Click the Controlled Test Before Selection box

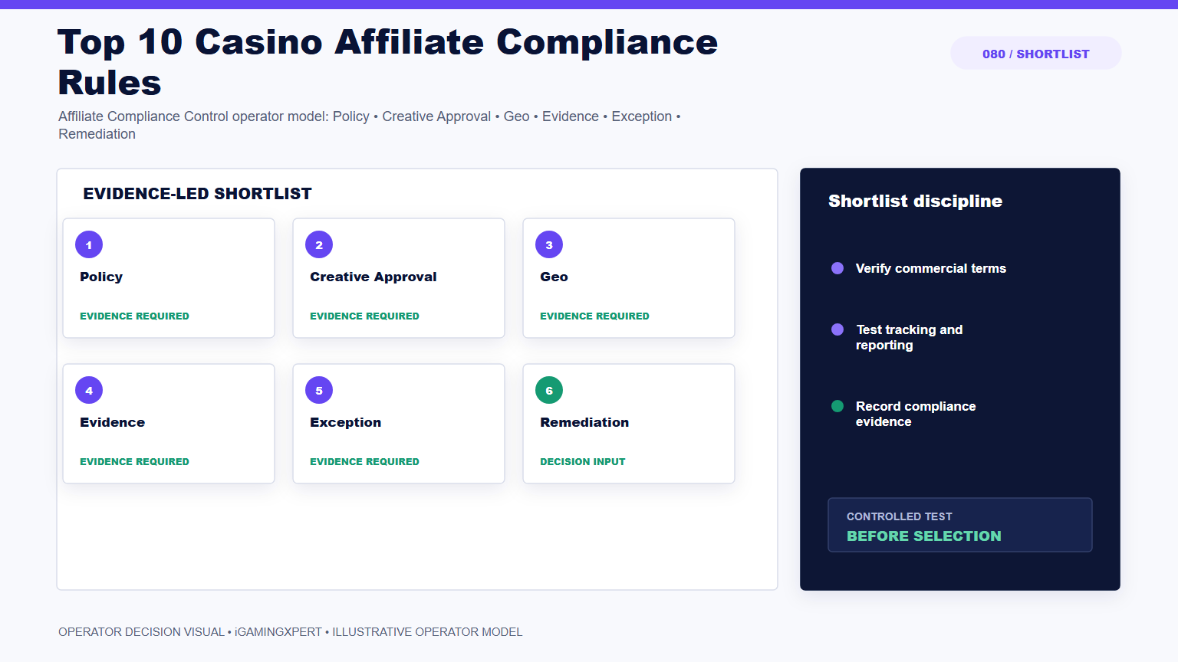point(960,525)
